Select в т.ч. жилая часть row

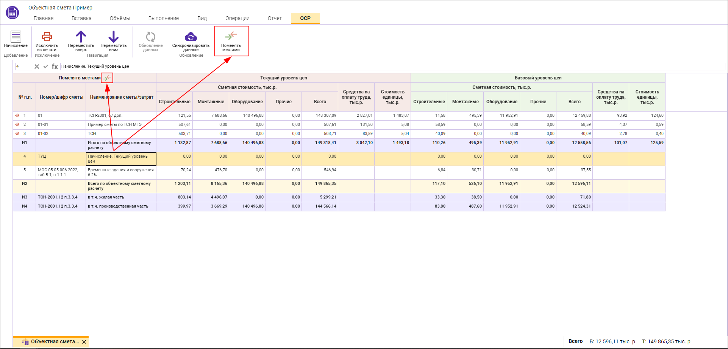[339, 197]
